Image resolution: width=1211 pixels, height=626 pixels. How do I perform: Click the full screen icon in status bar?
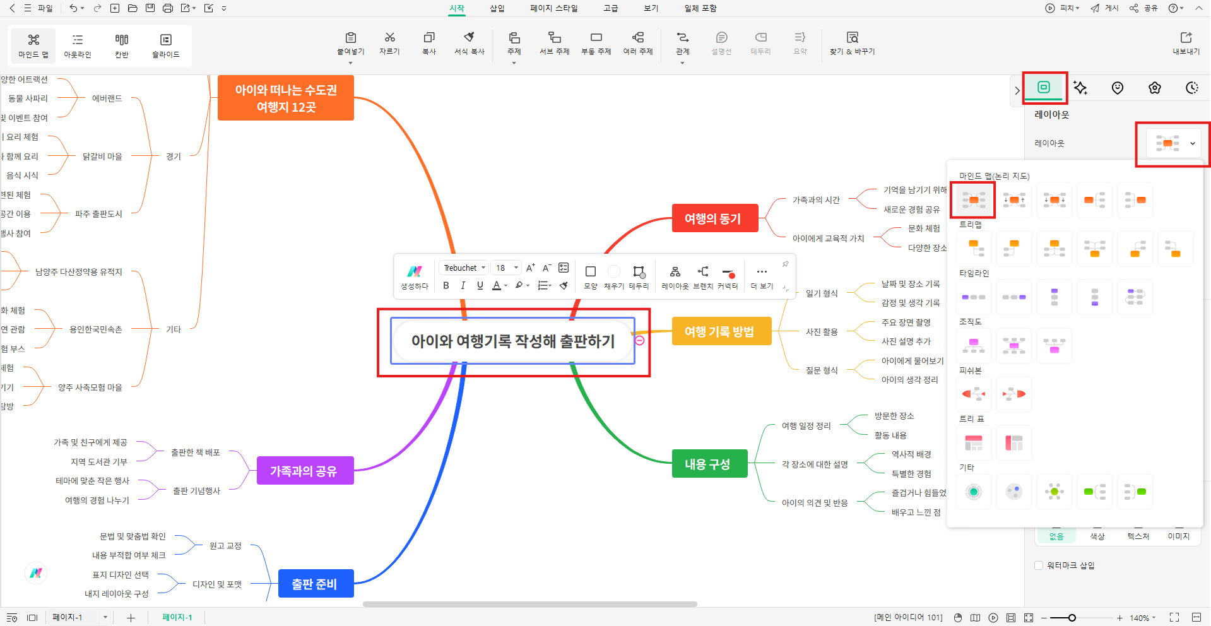[1174, 617]
